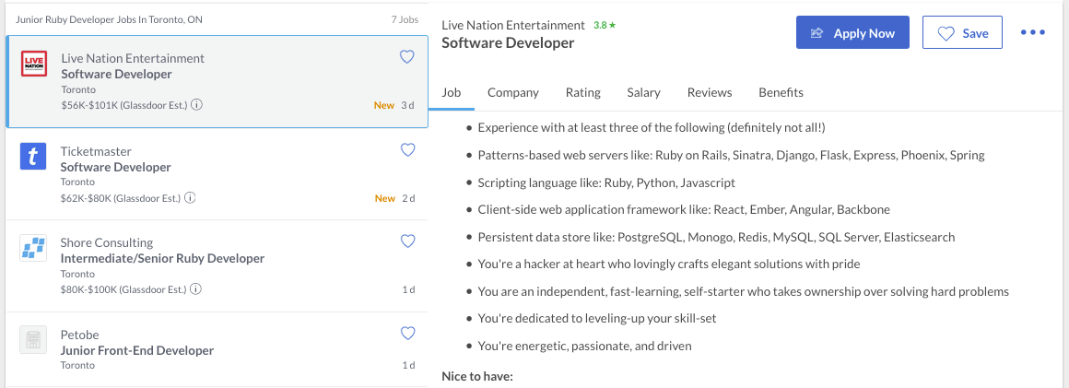The height and width of the screenshot is (388, 1069).
Task: Open salary info icon for Ticketmaster estimate
Action: (192, 198)
